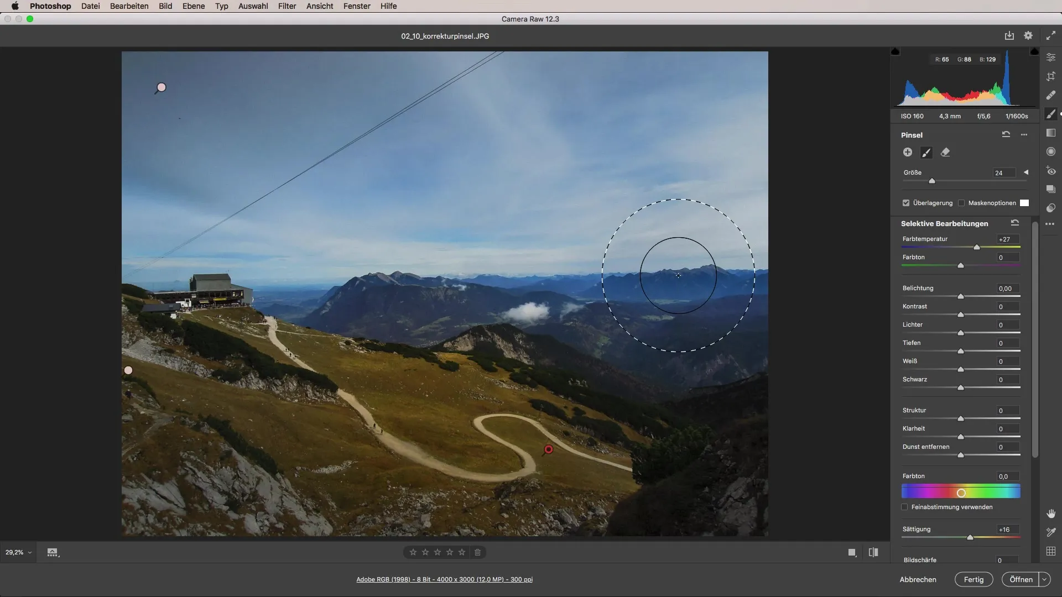Uncheck the Überlagerung checkbox
This screenshot has width=1062, height=597.
(x=906, y=203)
